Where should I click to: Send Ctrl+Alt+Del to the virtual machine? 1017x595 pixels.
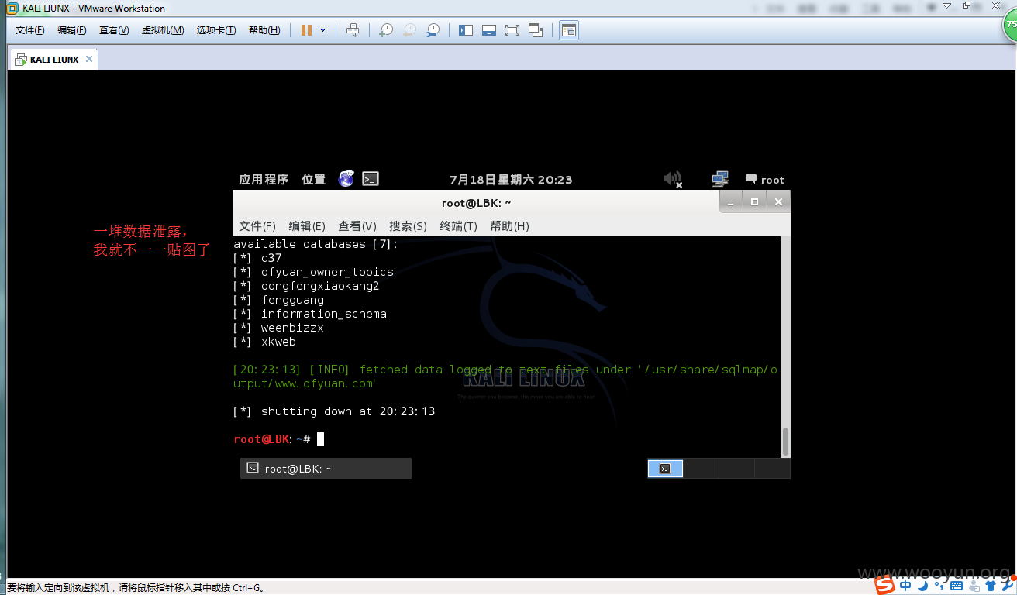[x=353, y=30]
